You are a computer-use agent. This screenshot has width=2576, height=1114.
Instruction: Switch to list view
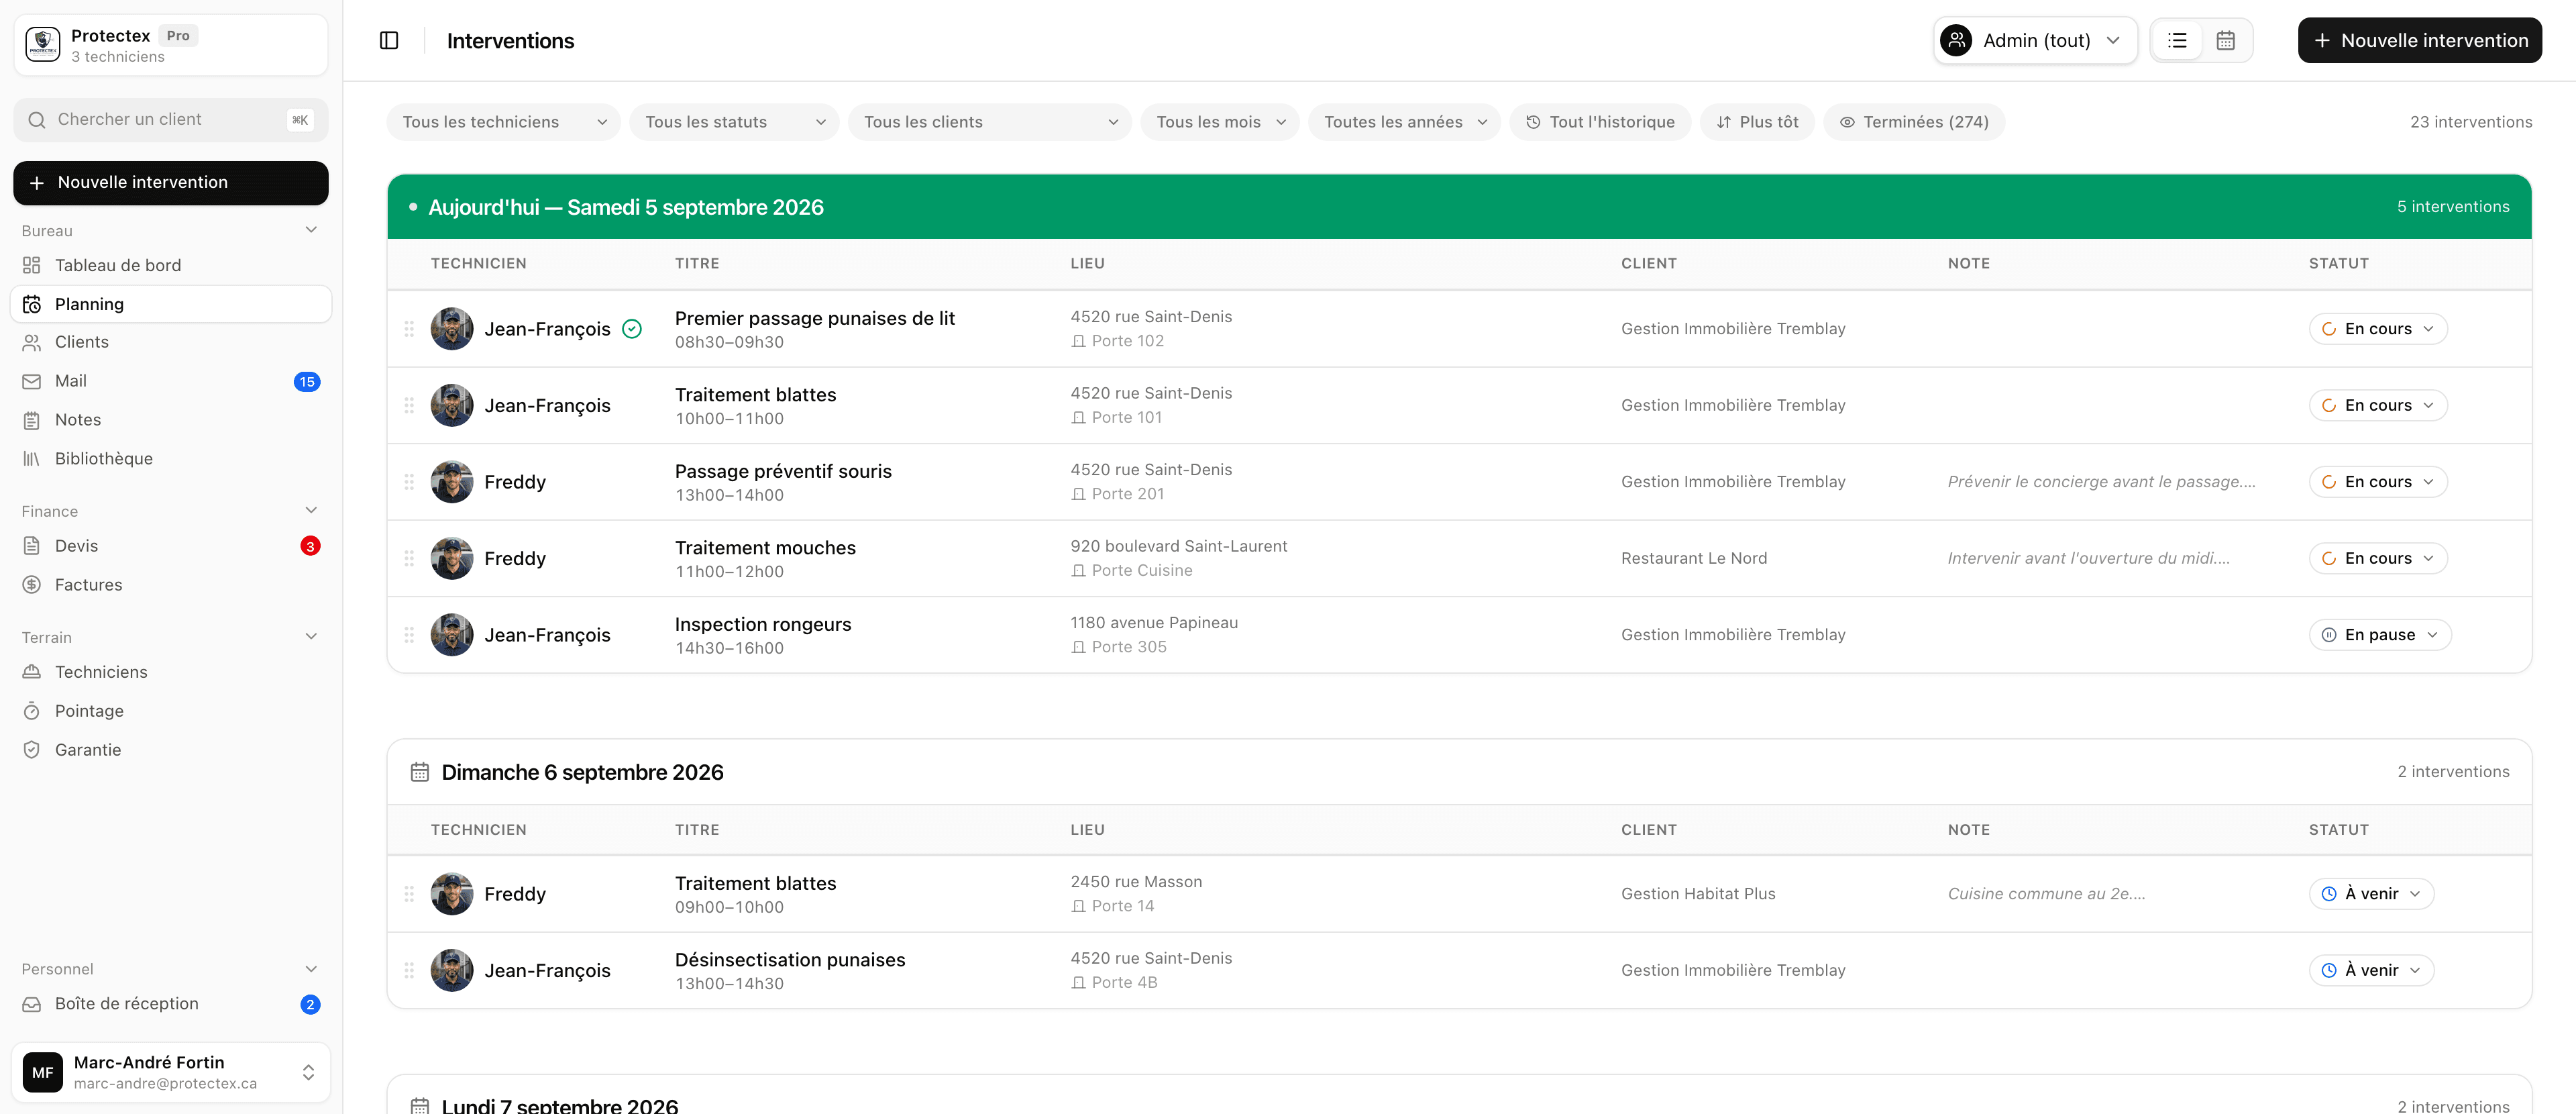(2177, 40)
